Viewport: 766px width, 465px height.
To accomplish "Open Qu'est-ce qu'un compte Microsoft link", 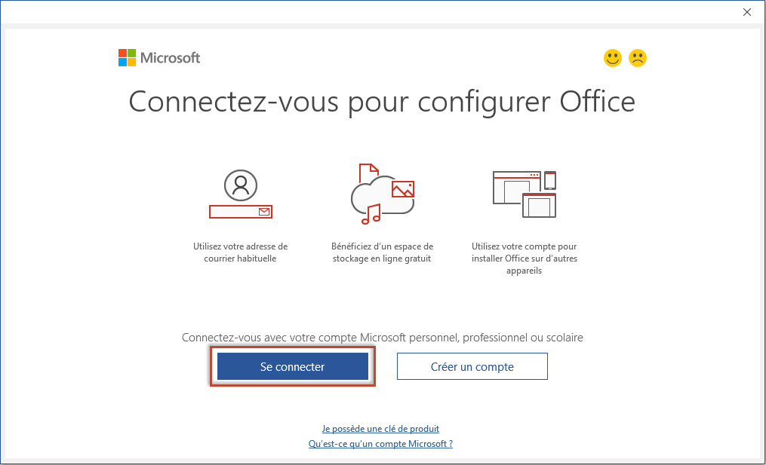I will coord(380,444).
